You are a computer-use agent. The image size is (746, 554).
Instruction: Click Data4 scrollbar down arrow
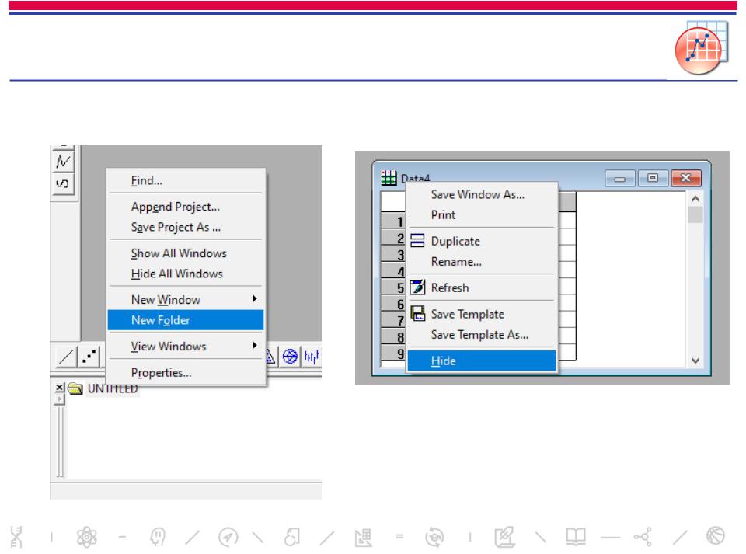coord(695,361)
